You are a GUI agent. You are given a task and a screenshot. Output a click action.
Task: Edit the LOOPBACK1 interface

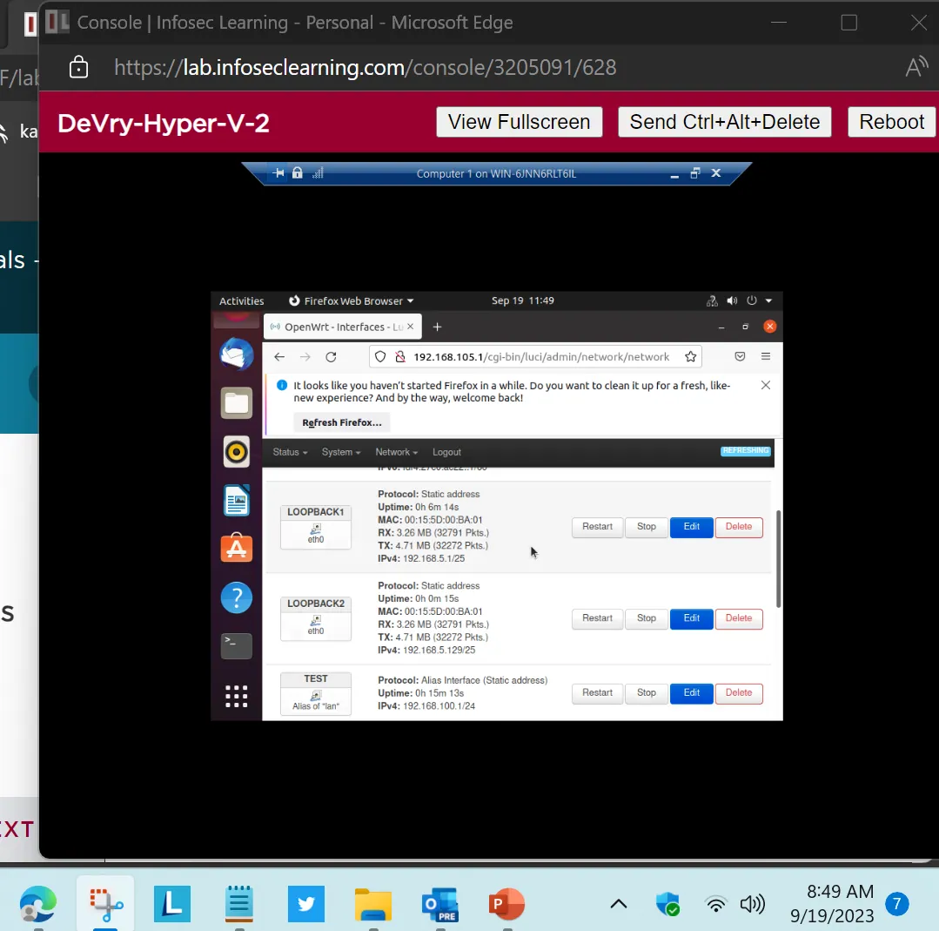click(x=691, y=527)
